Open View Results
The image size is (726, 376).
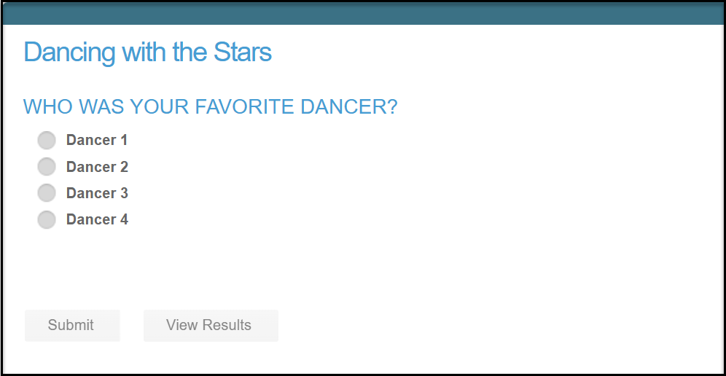(x=211, y=326)
